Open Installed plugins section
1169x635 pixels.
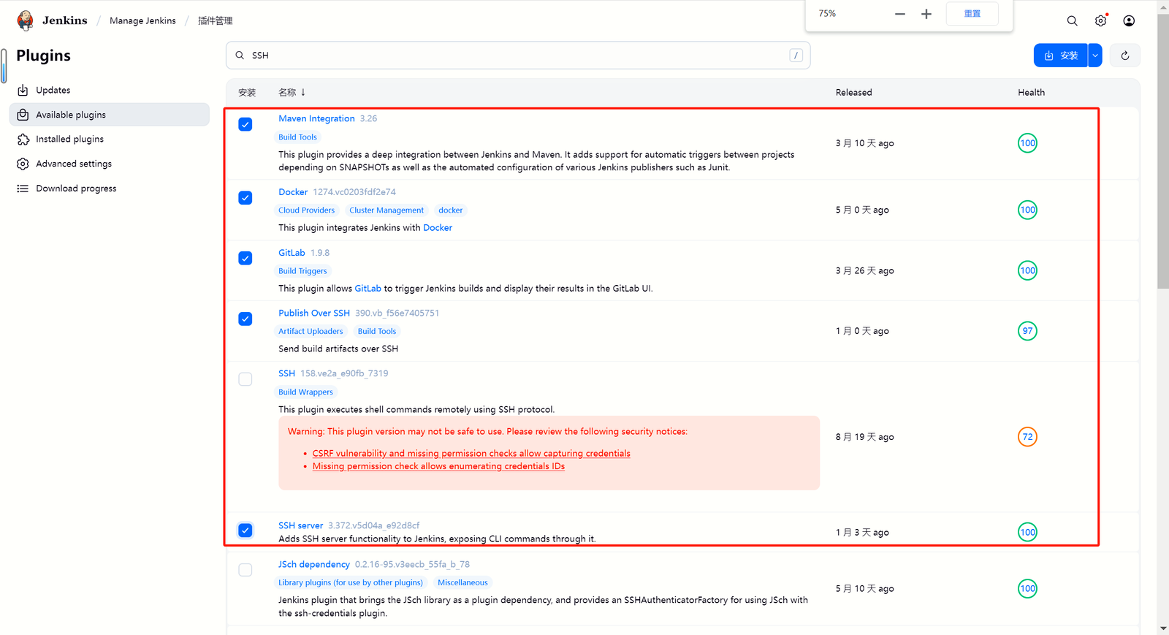click(x=110, y=139)
